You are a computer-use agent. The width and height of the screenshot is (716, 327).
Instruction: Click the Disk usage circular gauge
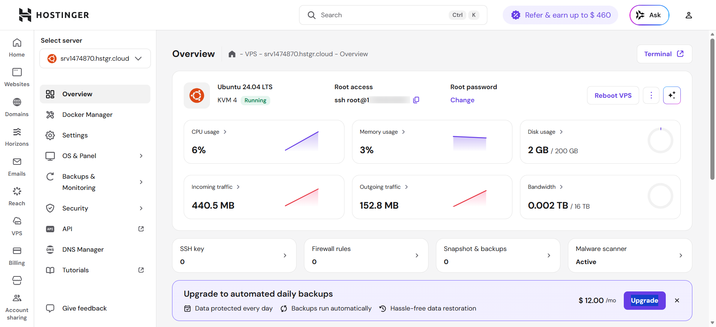pyautogui.click(x=661, y=140)
